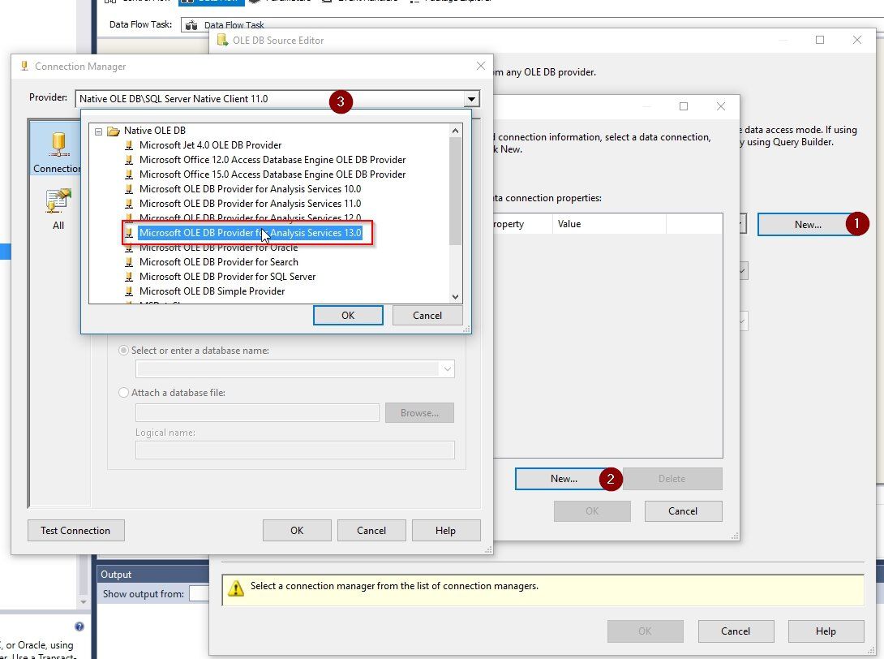Screen dimensions: 884x659
Task: Click the provider list scrollbar thumb
Action: (456, 191)
